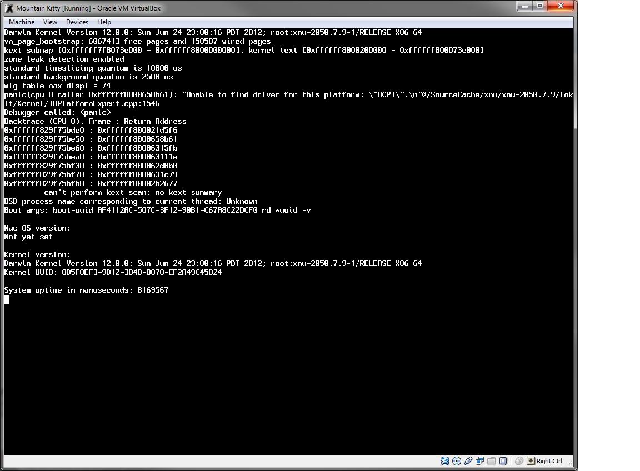The width and height of the screenshot is (640, 471).
Task: Click the 'Not yet set' line
Action: (28, 237)
